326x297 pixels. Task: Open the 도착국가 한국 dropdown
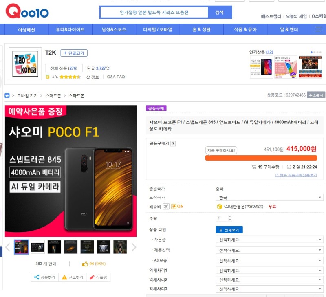tap(269, 198)
